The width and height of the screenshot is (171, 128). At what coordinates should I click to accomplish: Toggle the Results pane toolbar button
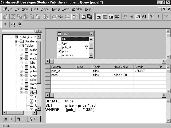(x=117, y=17)
